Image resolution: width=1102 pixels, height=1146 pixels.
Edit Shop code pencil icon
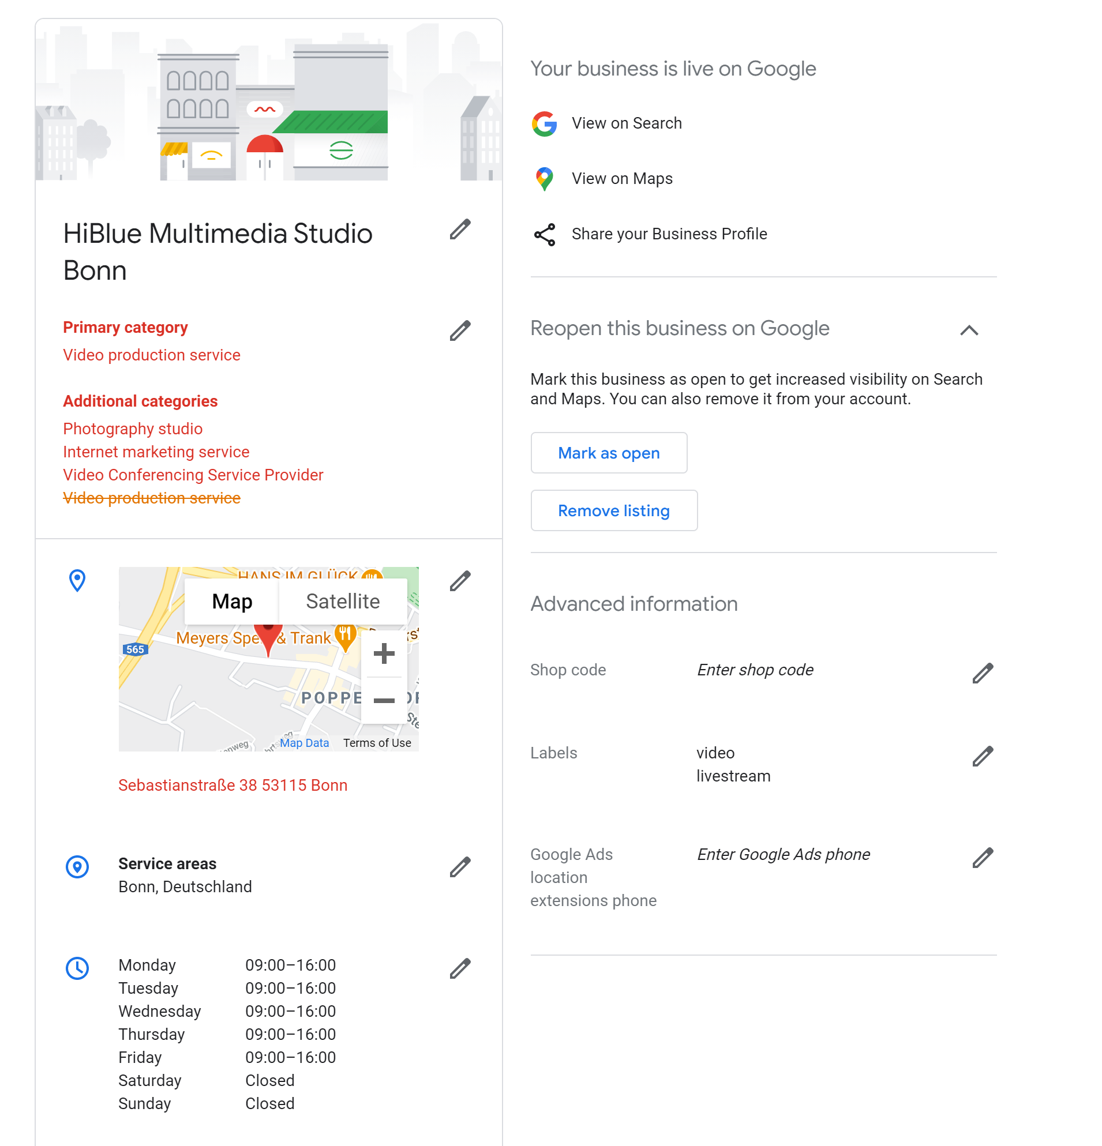[x=983, y=673]
